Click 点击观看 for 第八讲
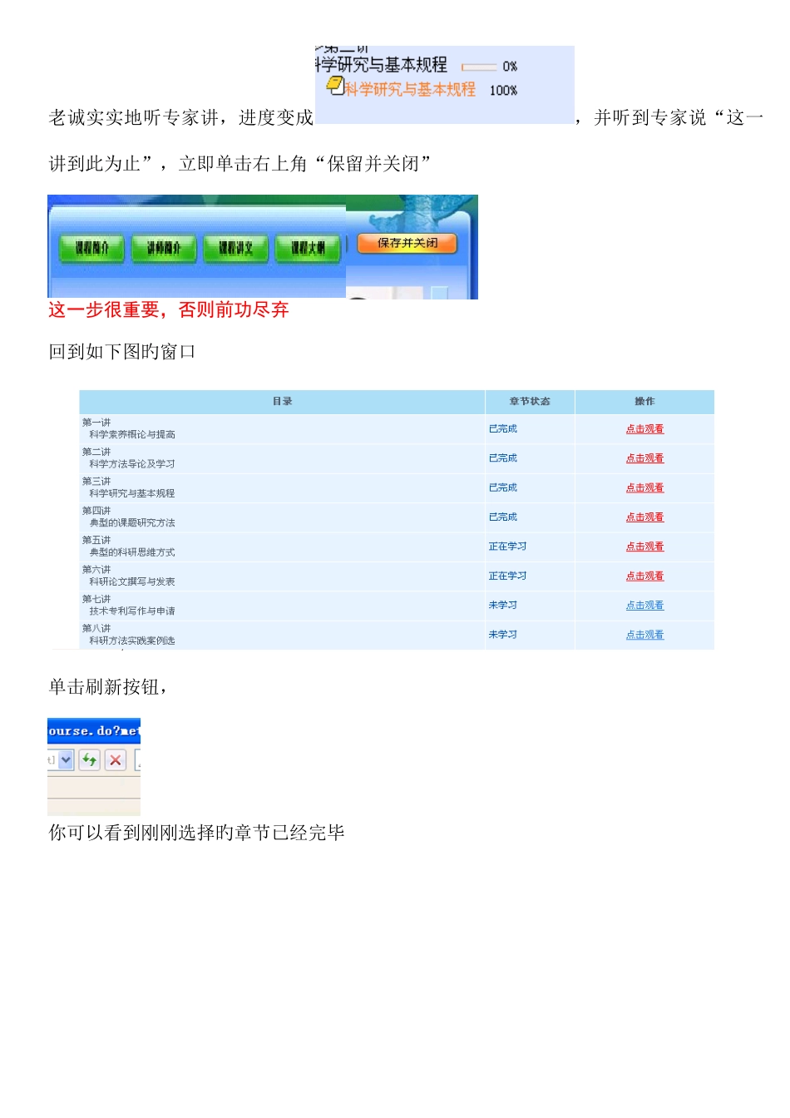This screenshot has width=790, height=1118. coord(644,635)
